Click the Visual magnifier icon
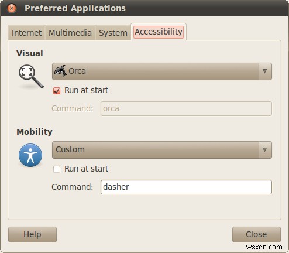 tap(31, 77)
